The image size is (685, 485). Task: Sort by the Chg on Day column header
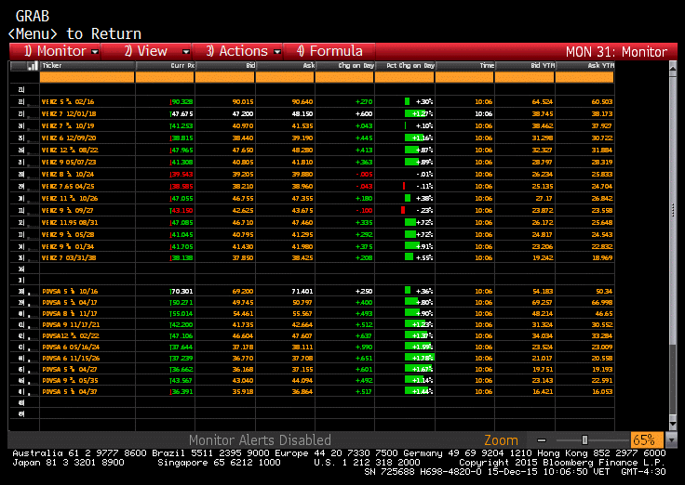[x=345, y=66]
